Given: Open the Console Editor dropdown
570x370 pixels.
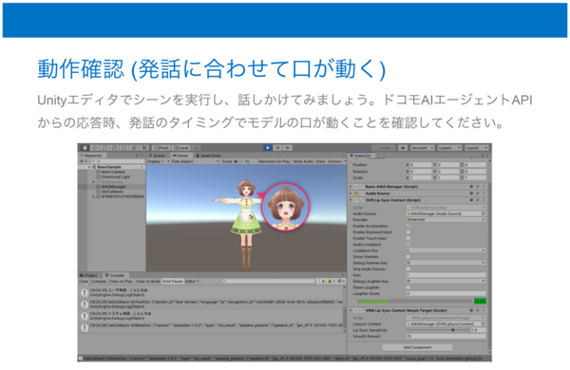Looking at the screenshot, I should (192, 282).
